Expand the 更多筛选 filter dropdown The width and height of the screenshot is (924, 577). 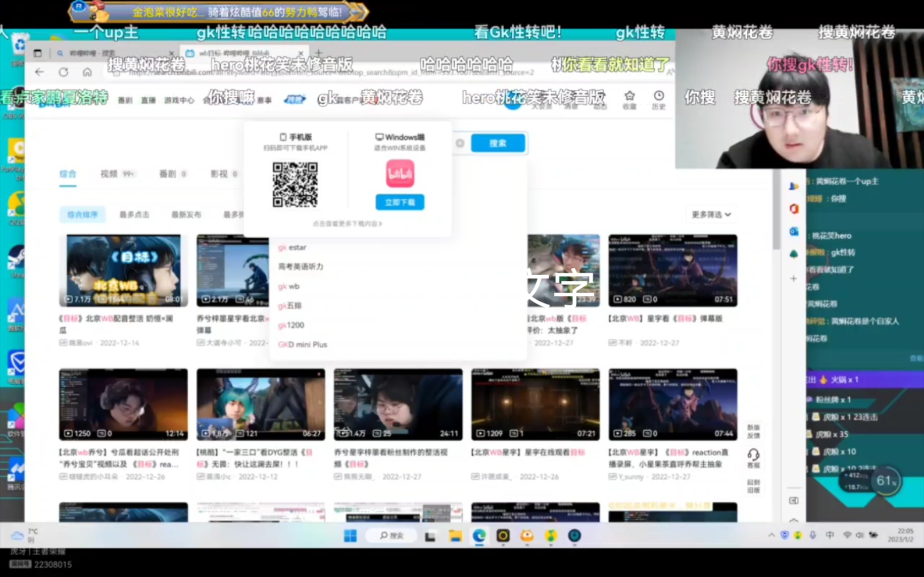pos(711,215)
